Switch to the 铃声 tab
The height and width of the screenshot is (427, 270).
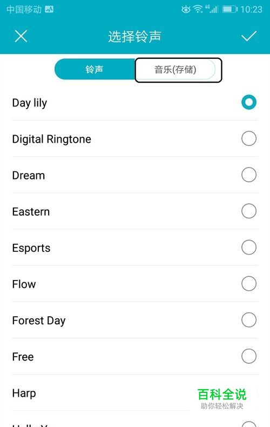click(94, 69)
